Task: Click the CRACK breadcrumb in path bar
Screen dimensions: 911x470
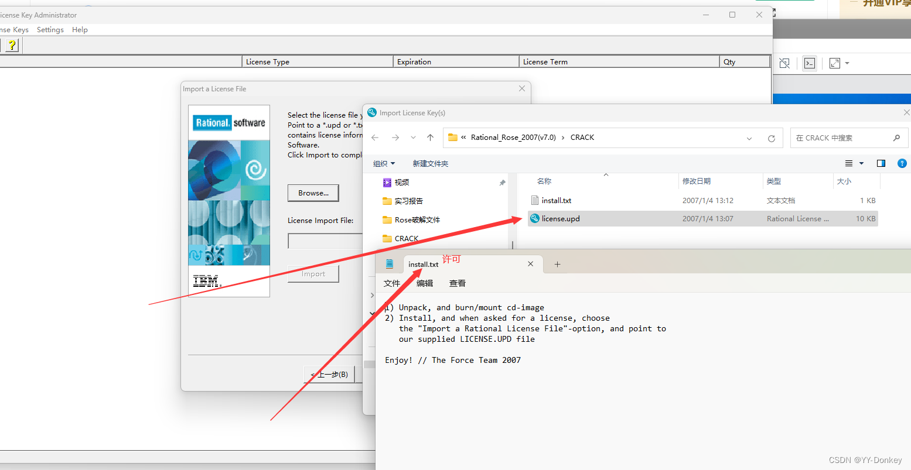Action: (582, 138)
